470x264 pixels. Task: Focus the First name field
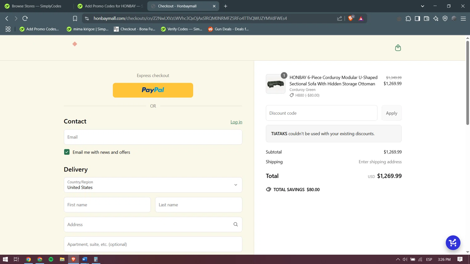coord(107,205)
